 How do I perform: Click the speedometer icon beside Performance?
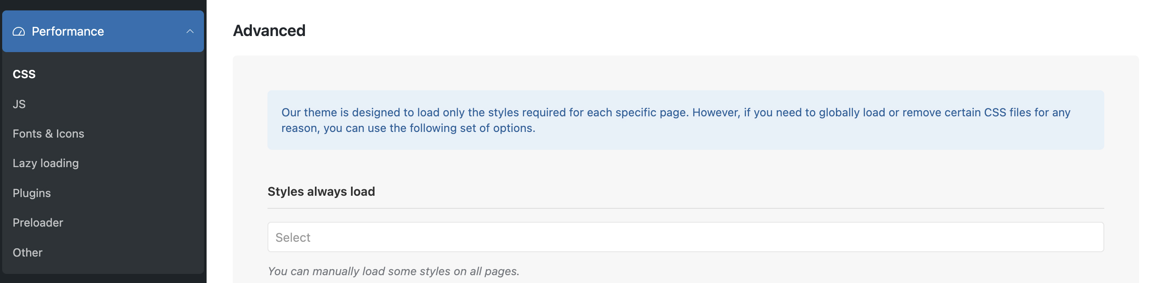18,31
